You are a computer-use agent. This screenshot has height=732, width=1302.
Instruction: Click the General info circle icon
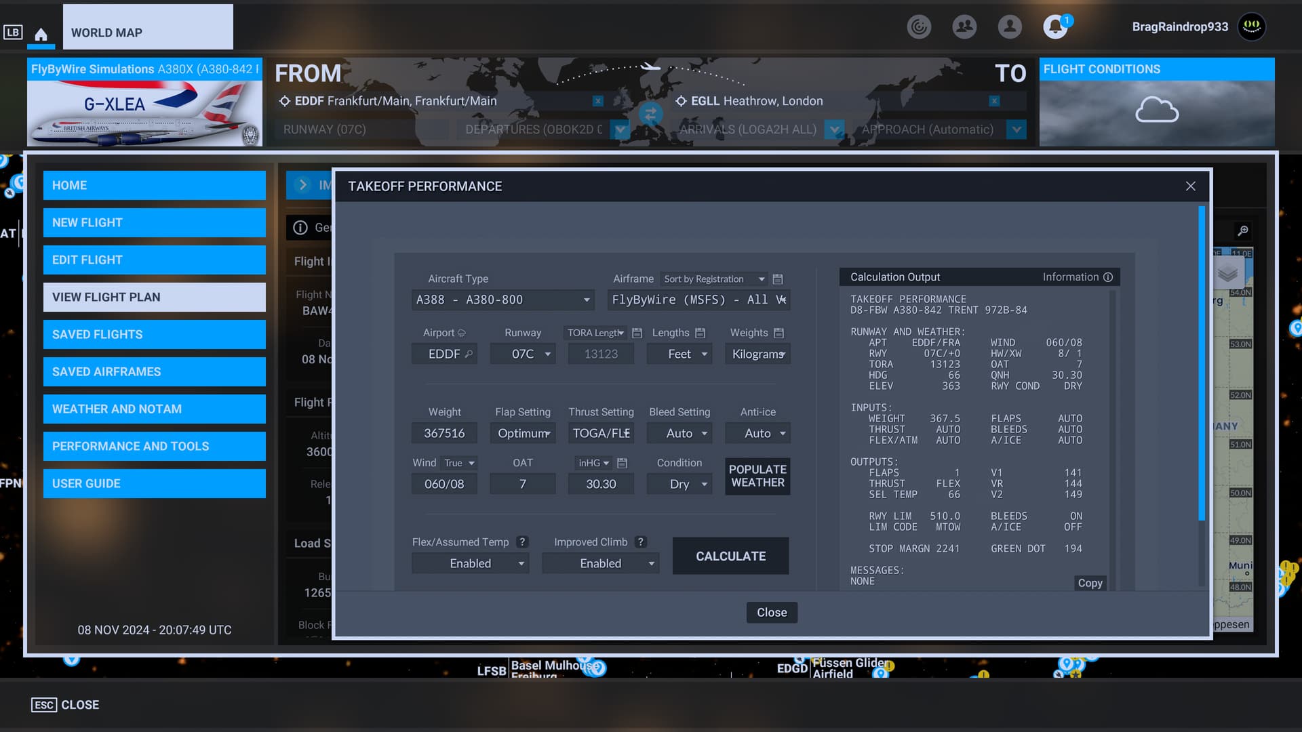pyautogui.click(x=300, y=228)
